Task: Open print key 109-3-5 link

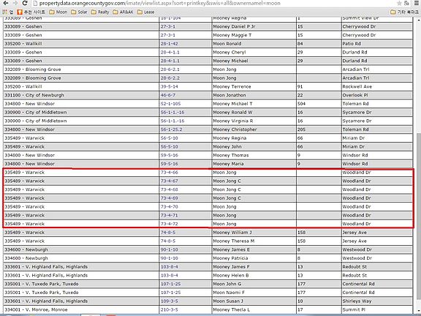Action: 169,301
